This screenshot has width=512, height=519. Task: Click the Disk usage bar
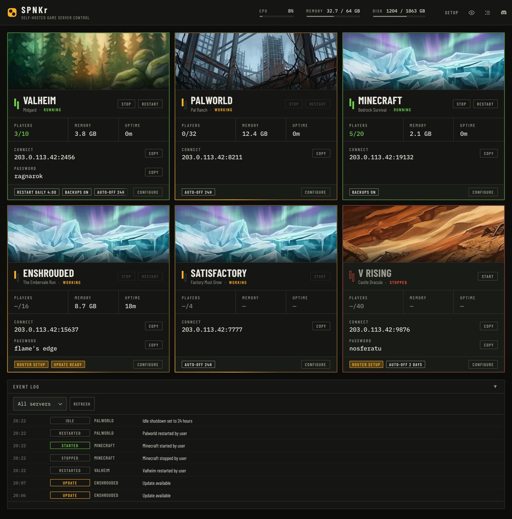399,16
